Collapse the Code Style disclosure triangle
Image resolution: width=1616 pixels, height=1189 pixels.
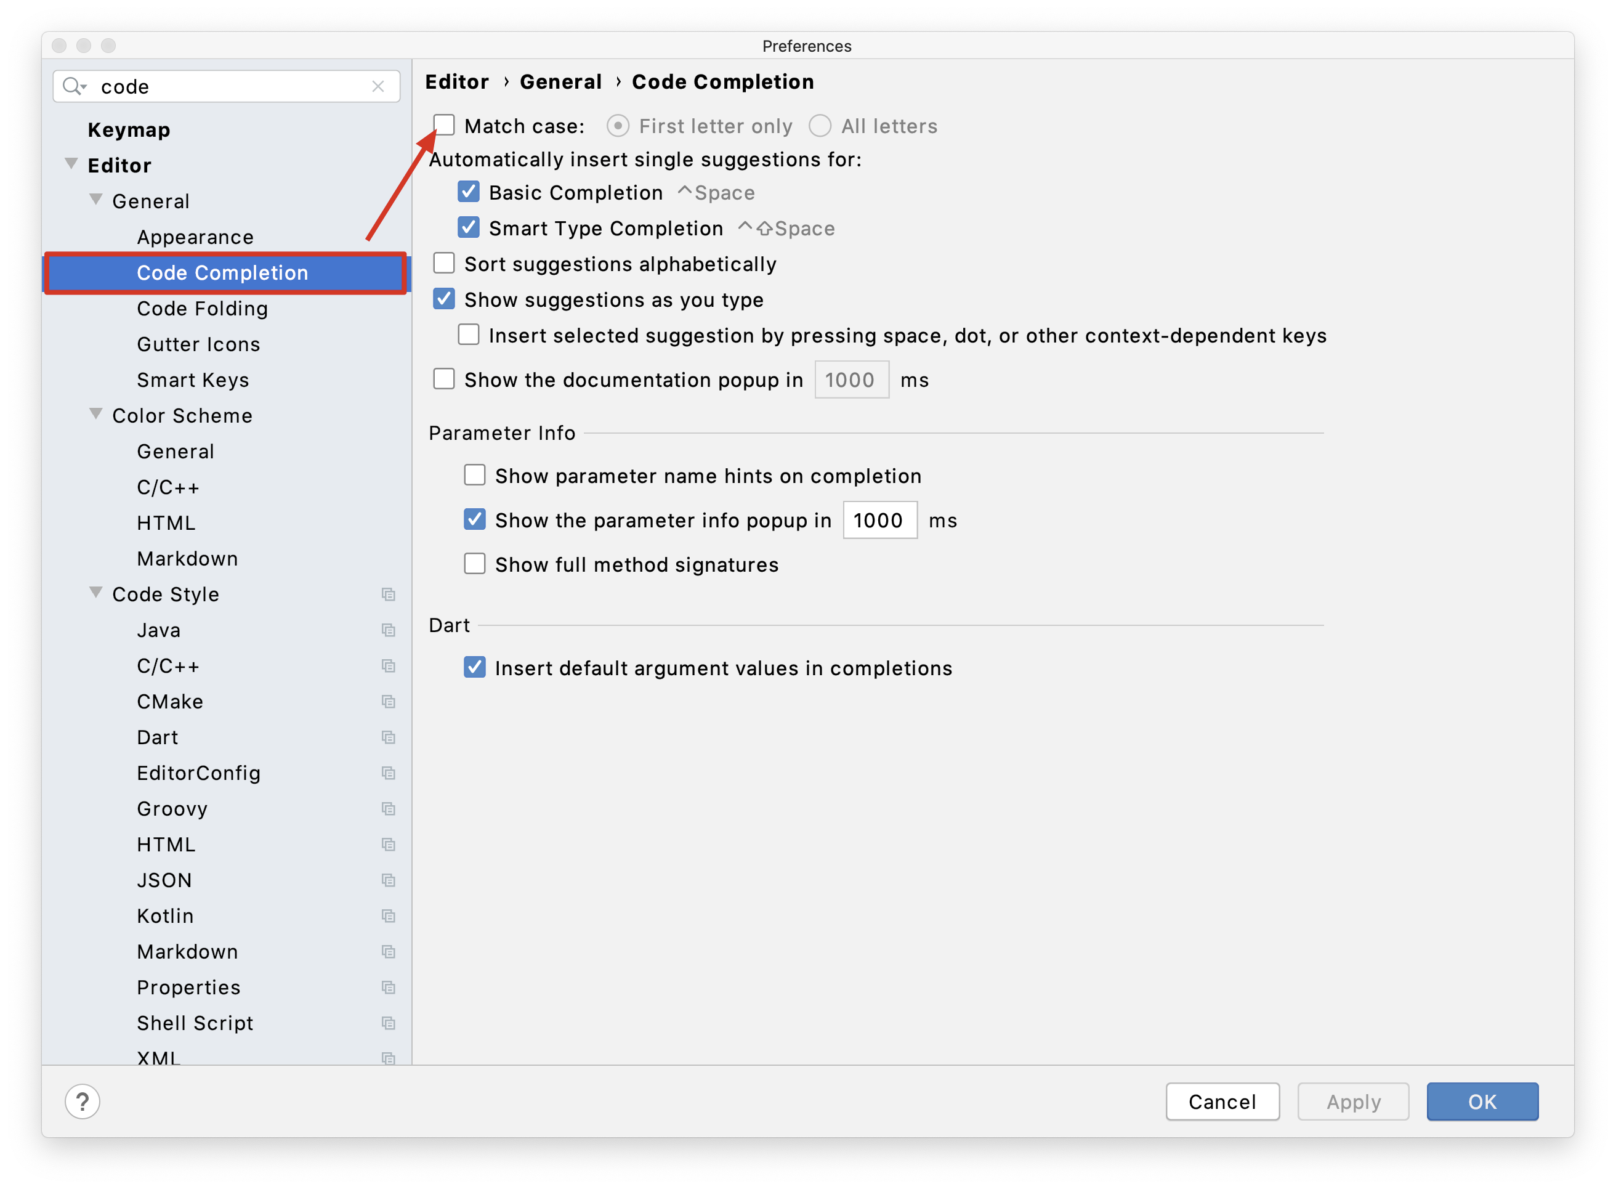[95, 593]
